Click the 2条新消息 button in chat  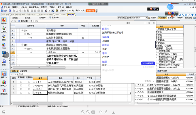click(x=148, y=63)
